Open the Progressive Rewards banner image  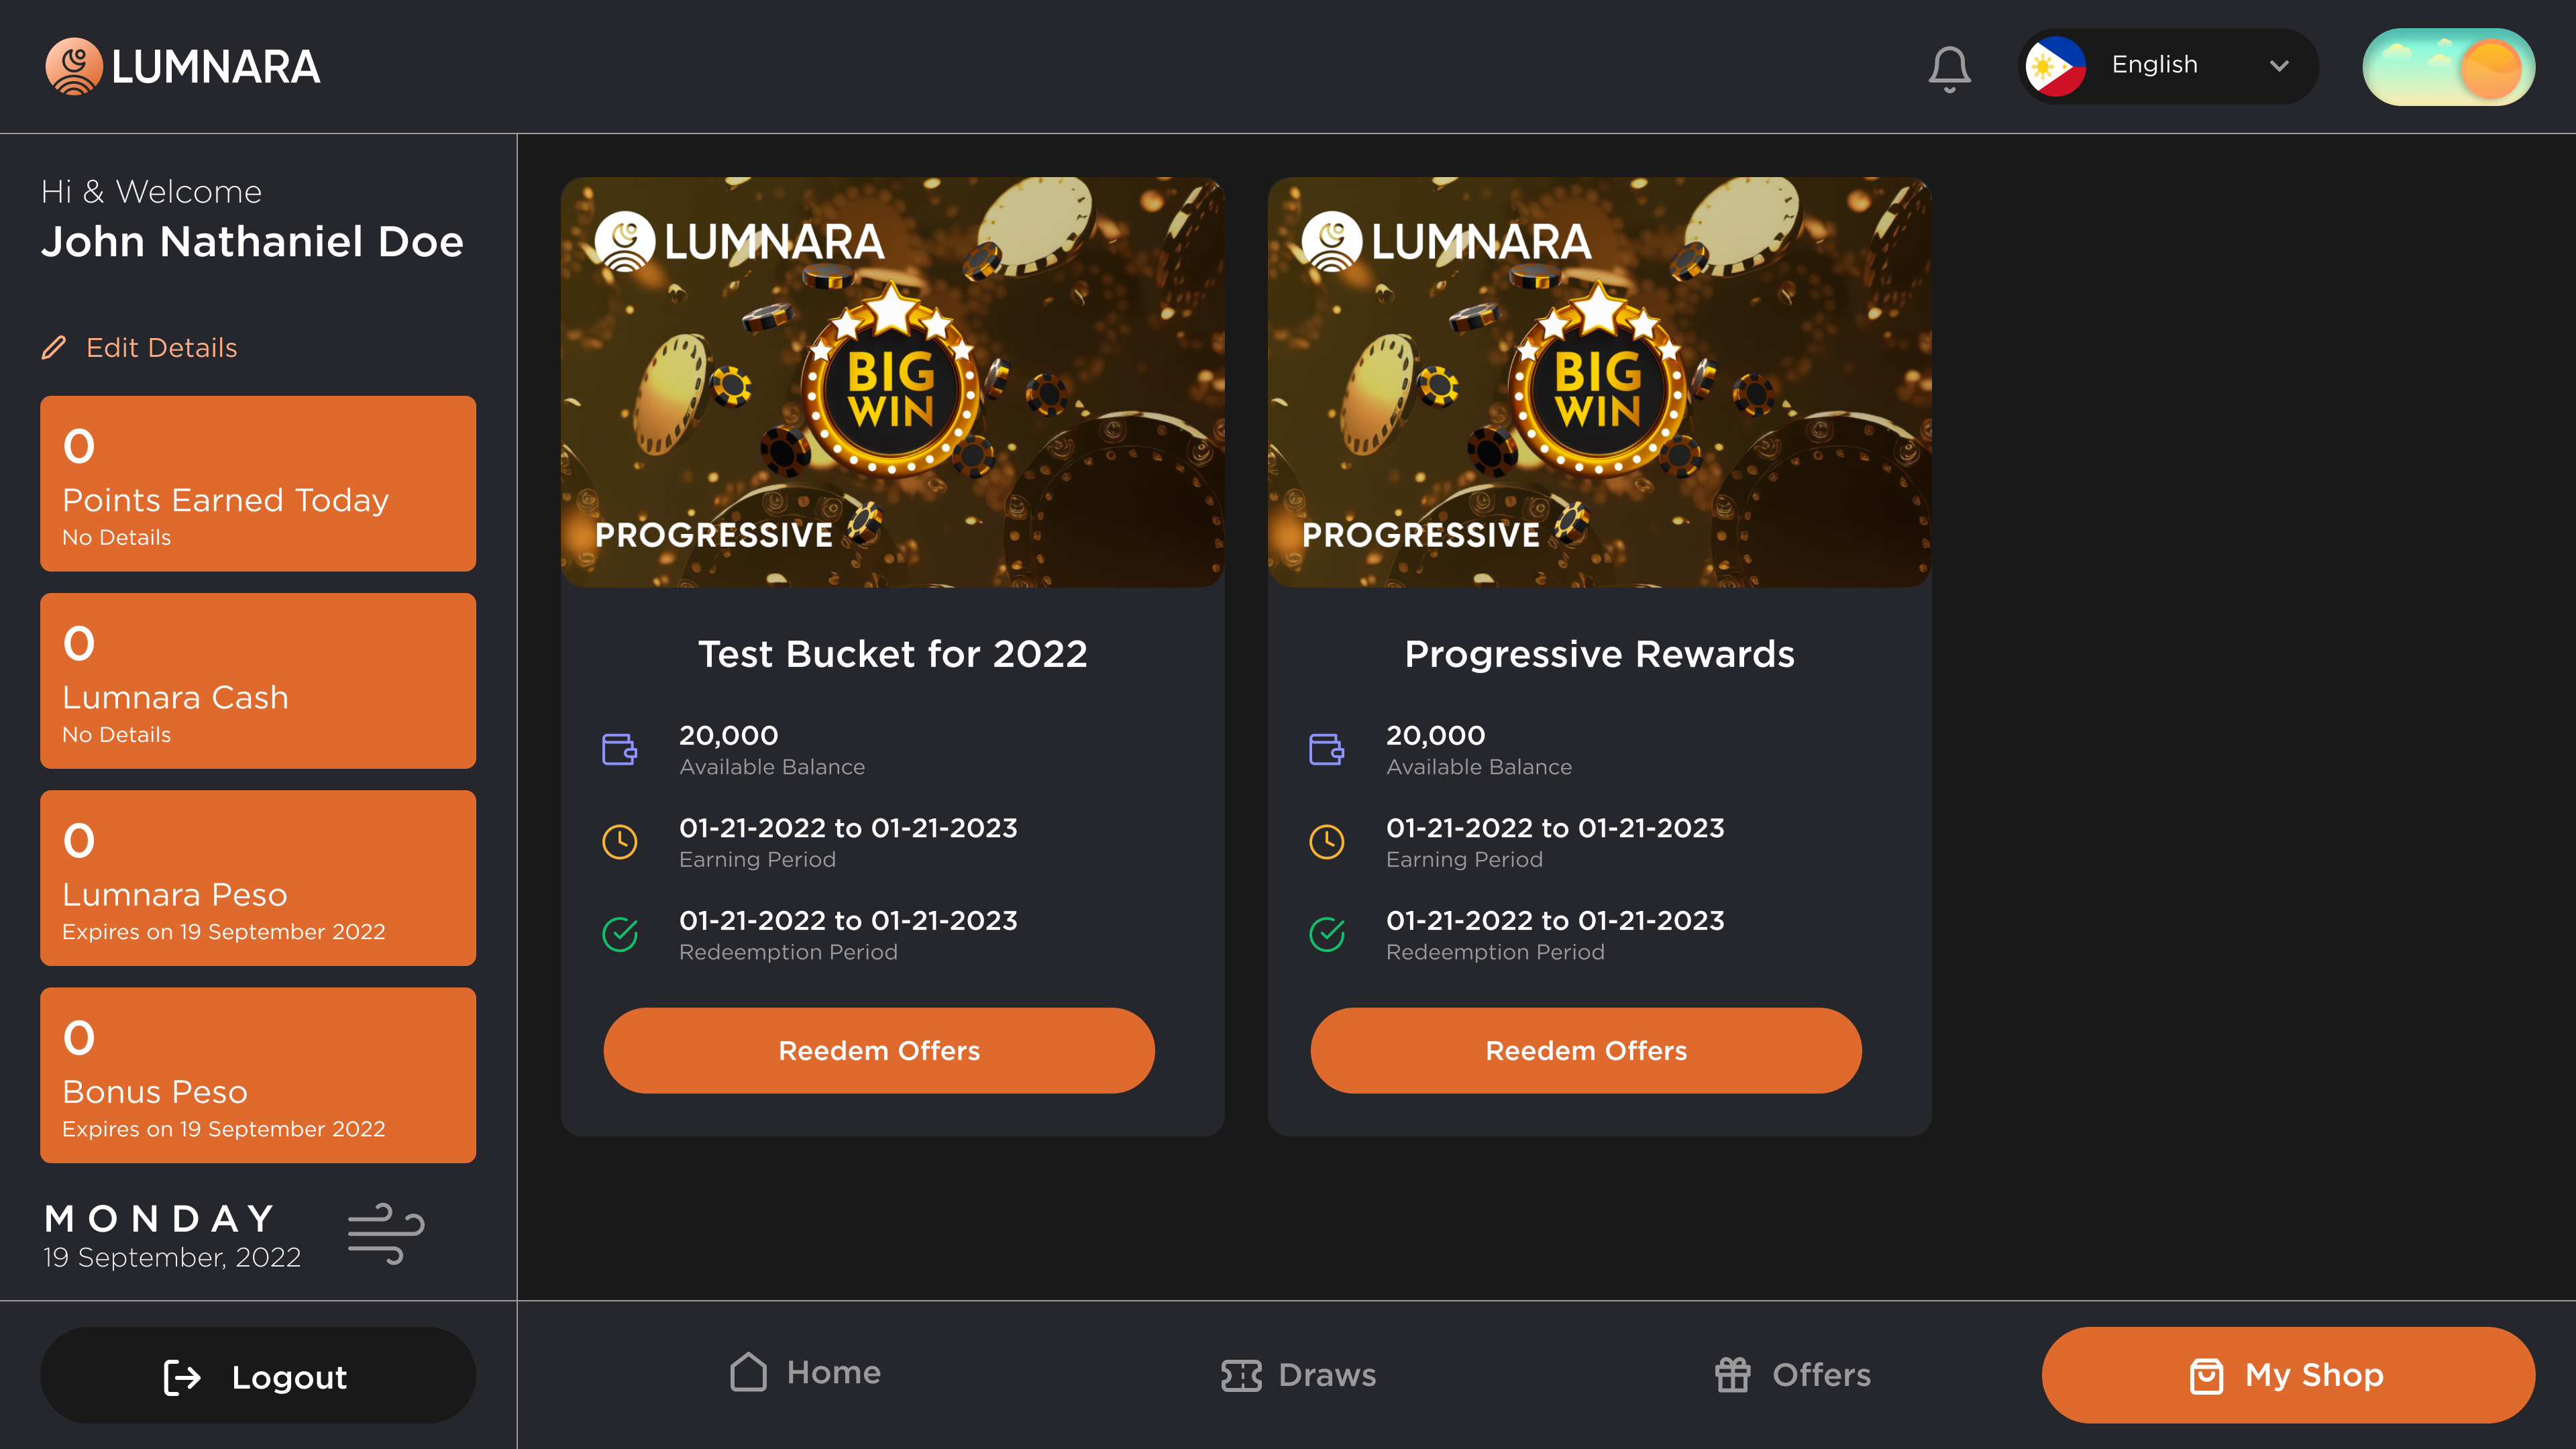(1599, 382)
